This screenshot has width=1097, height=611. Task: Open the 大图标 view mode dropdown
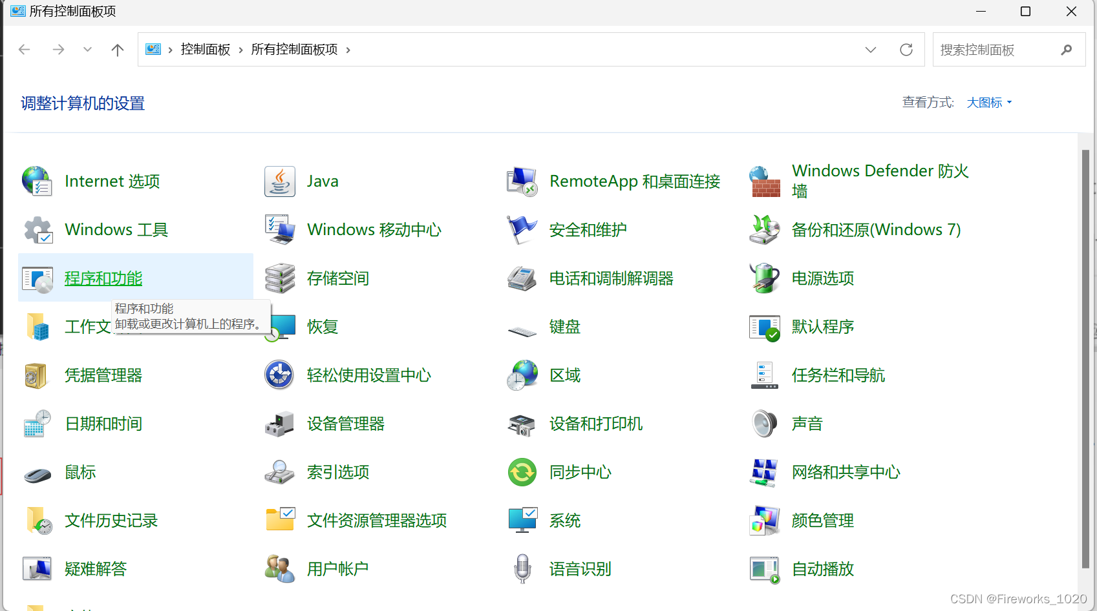(989, 103)
